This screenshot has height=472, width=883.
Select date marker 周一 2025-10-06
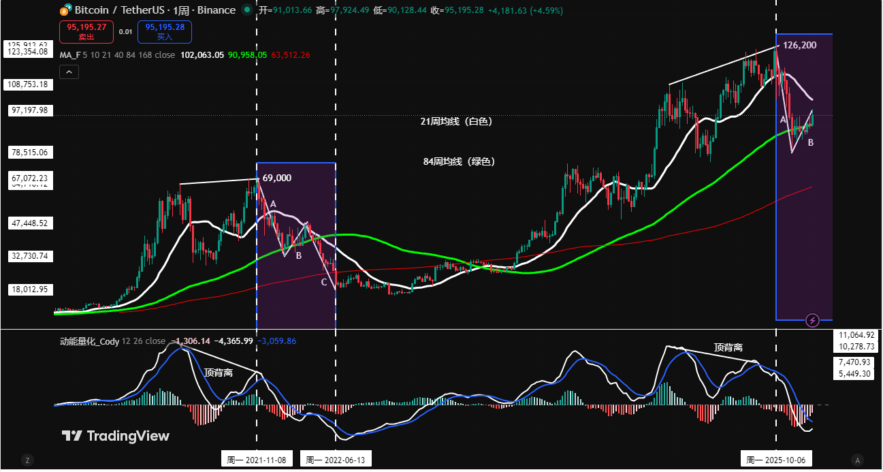tap(776, 458)
